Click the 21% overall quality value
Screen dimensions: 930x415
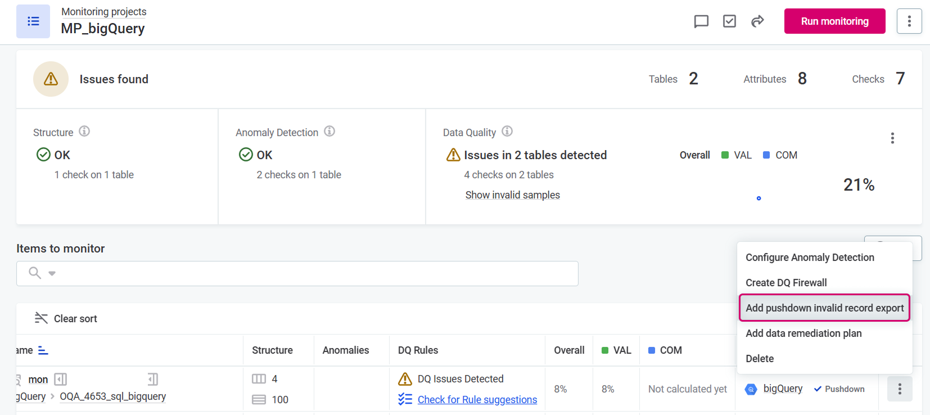coord(859,185)
